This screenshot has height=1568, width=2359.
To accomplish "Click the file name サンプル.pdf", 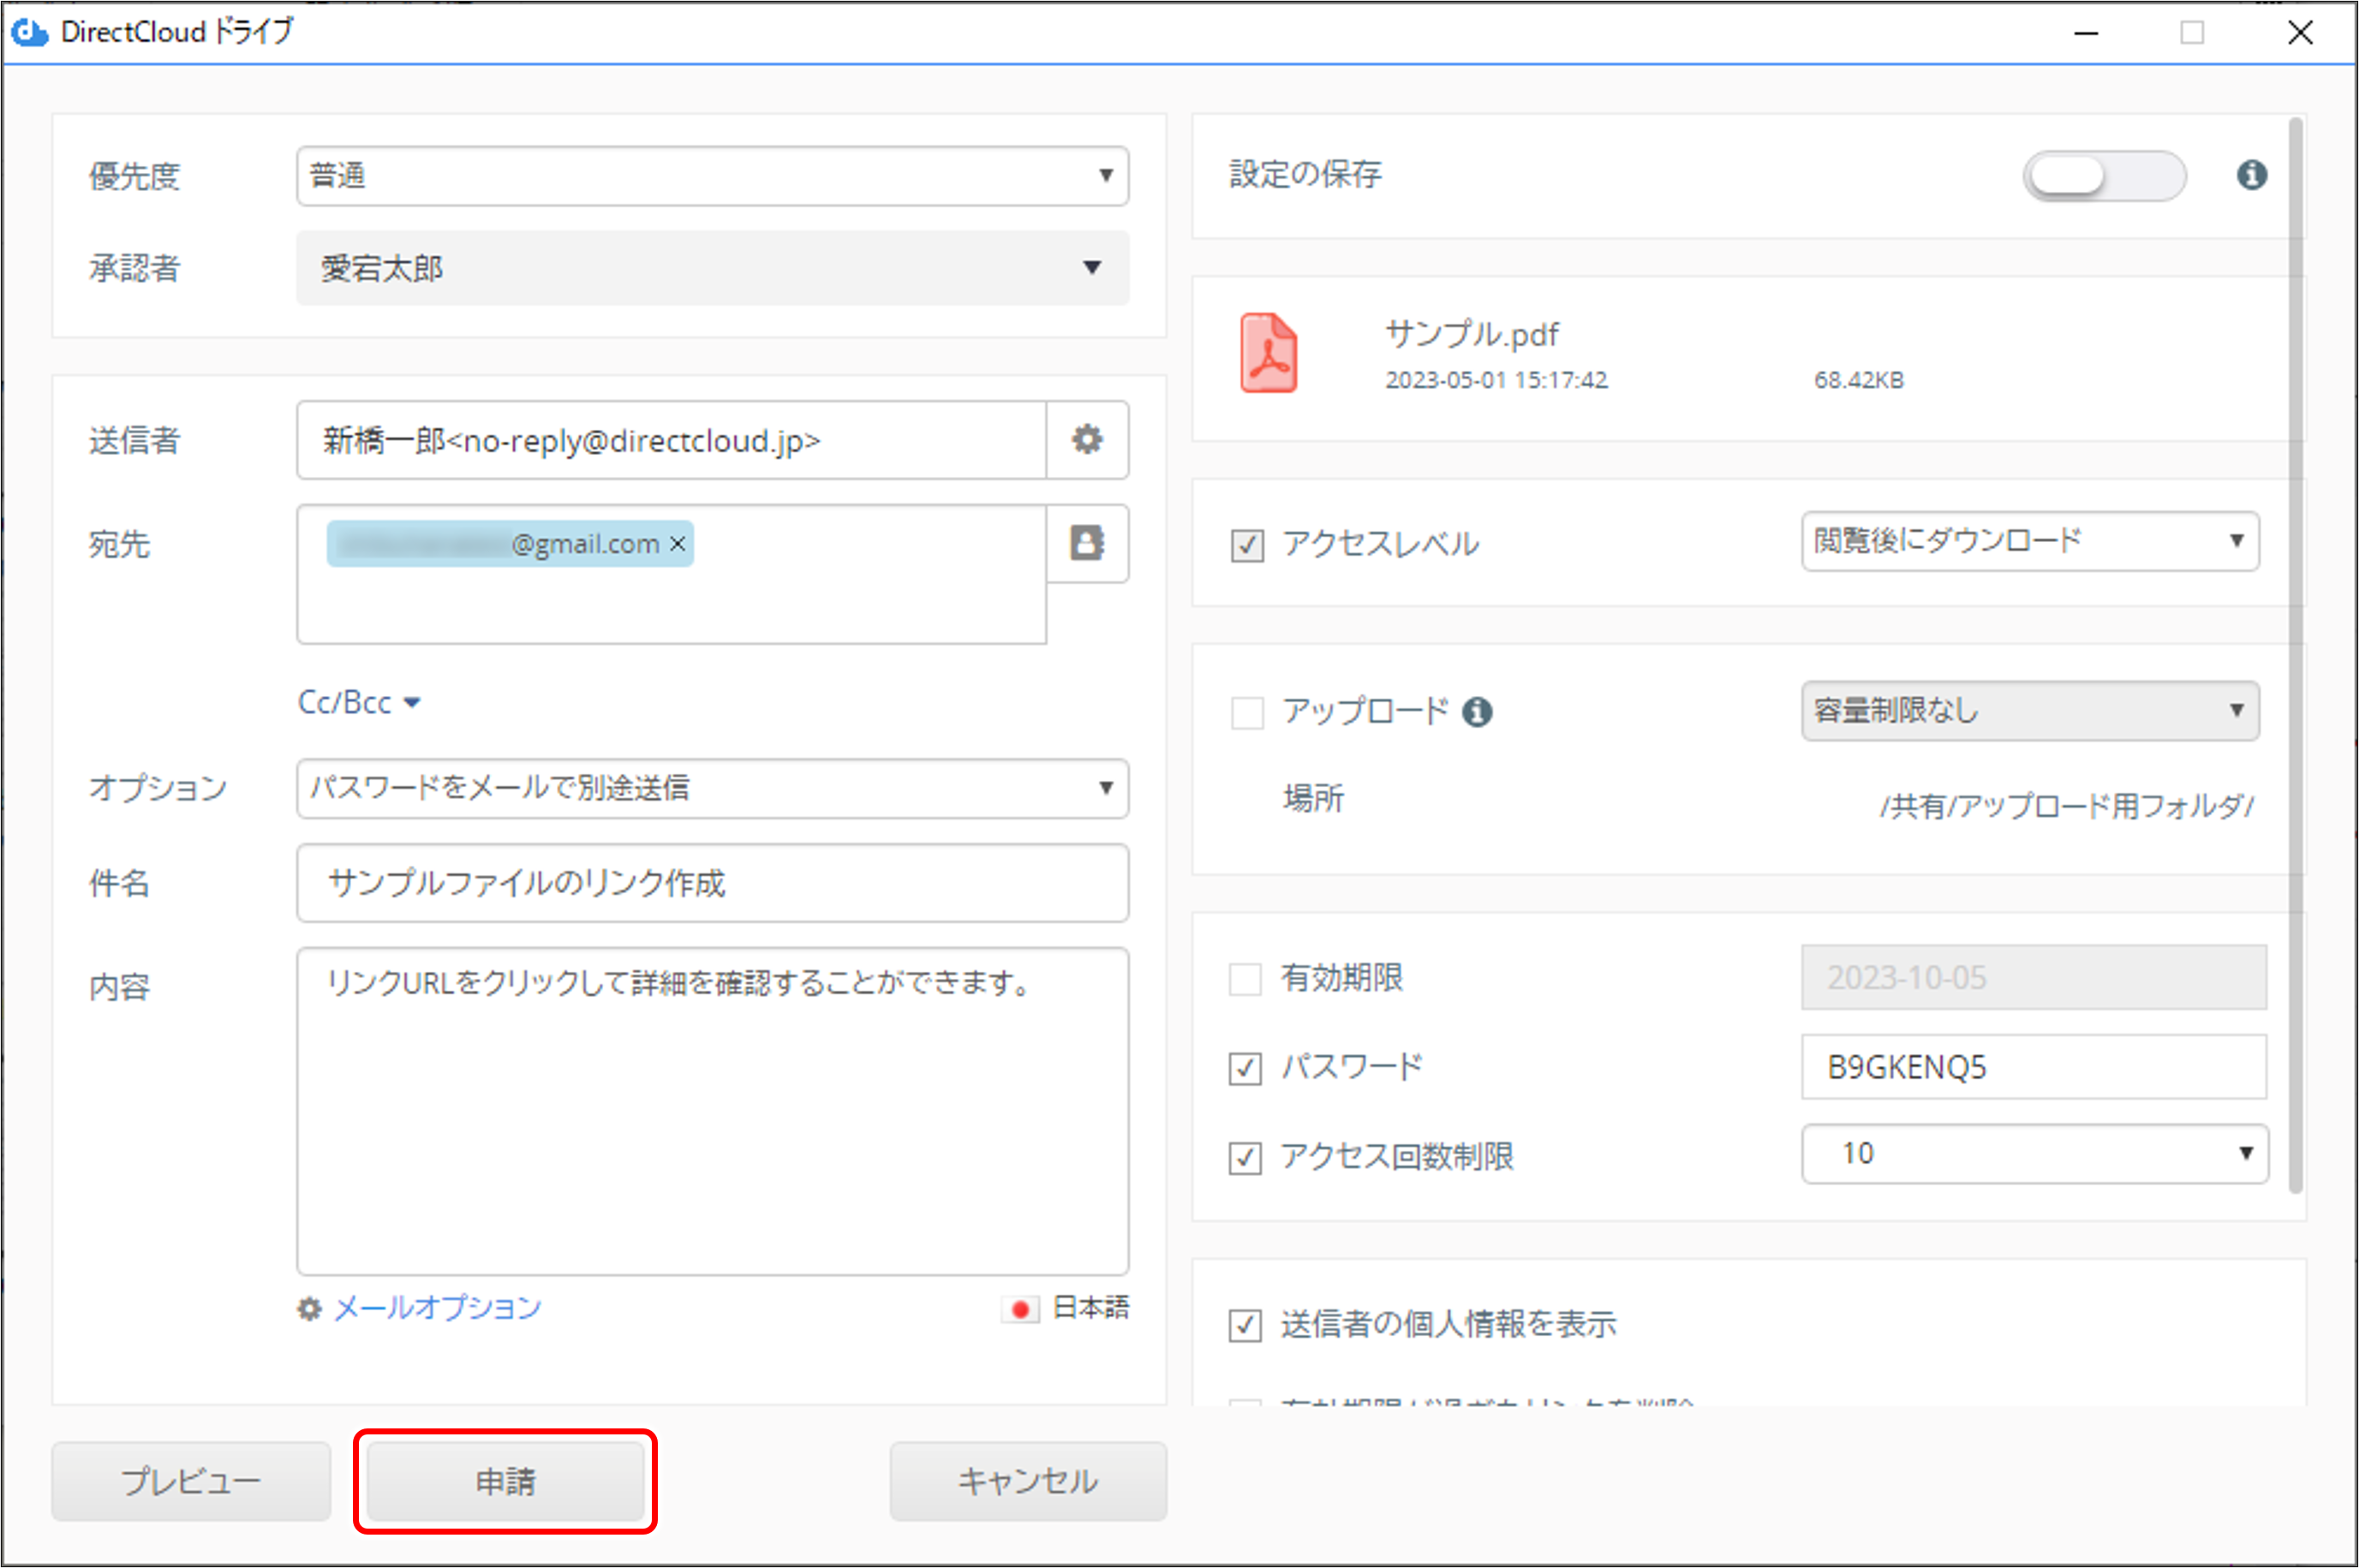I will pos(1472,334).
